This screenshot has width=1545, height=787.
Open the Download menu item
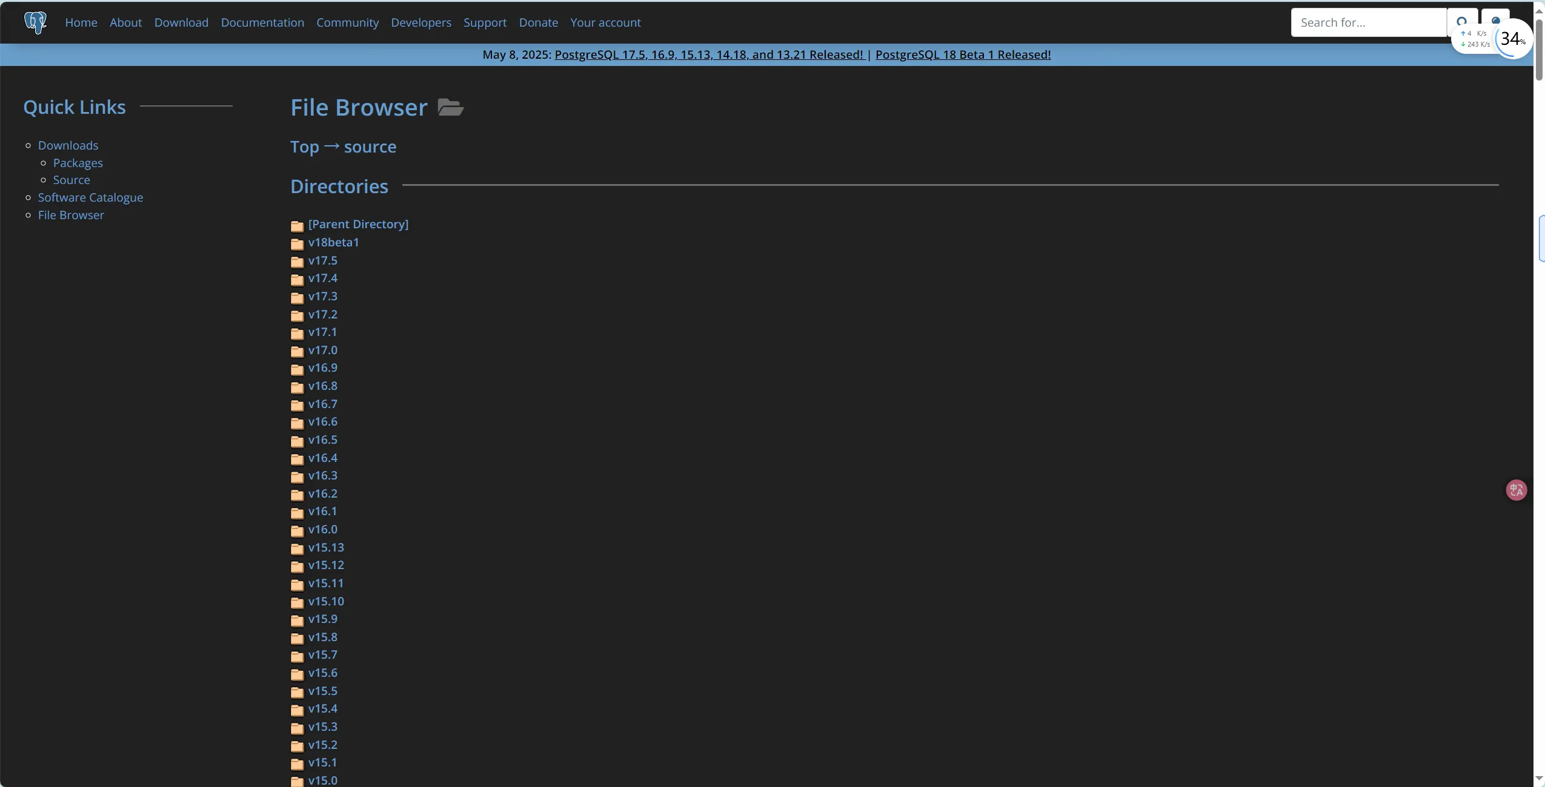coord(181,22)
